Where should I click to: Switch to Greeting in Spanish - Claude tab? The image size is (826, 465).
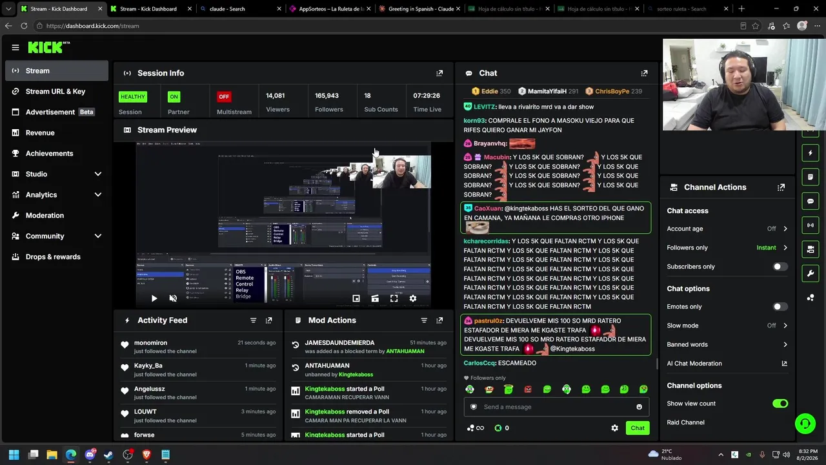[419, 9]
